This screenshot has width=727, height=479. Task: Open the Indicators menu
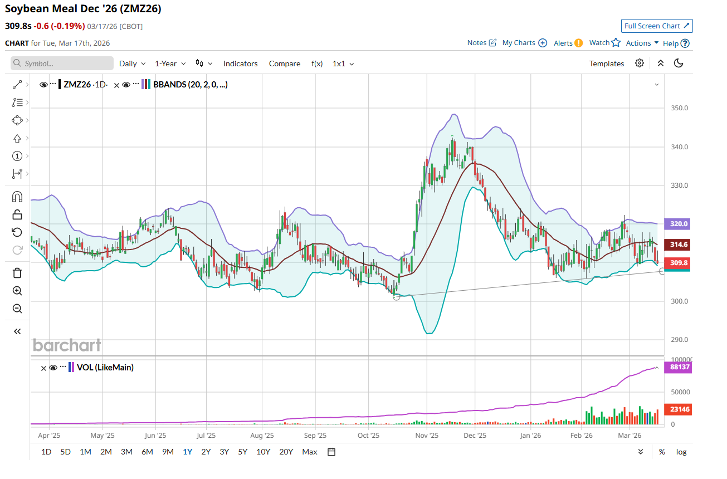(240, 63)
